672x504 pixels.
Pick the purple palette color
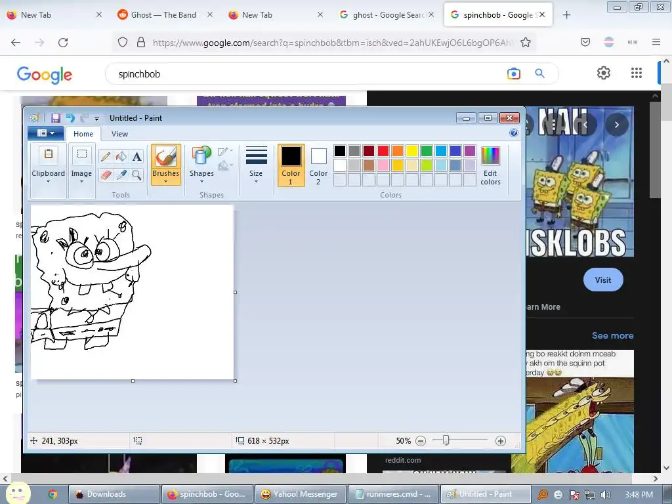coord(470,151)
